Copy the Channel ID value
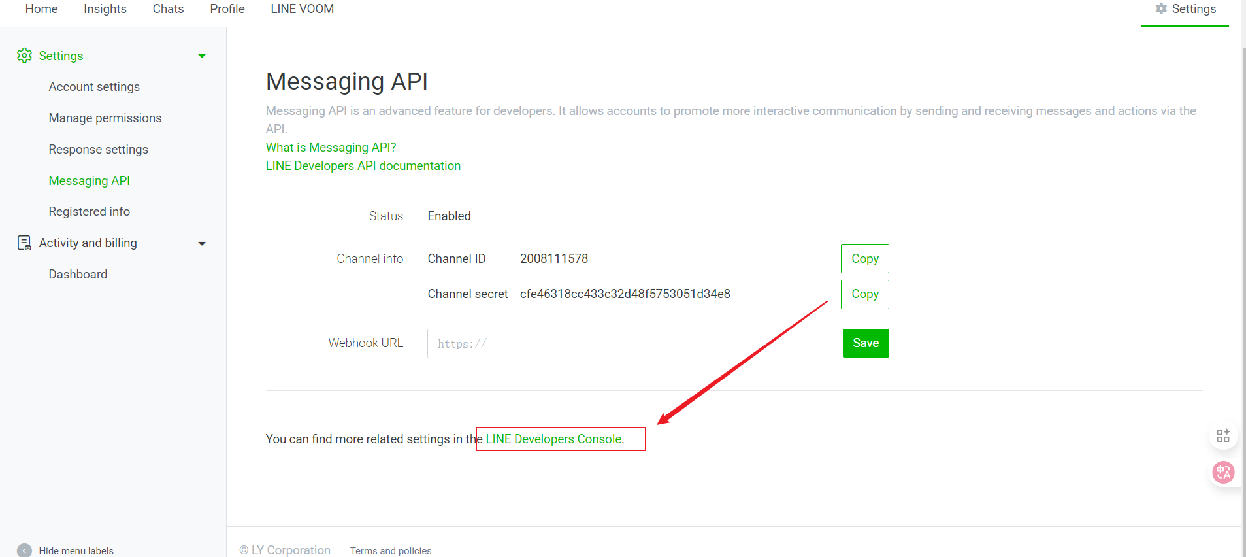Screen dimensions: 1246x557 (865, 259)
